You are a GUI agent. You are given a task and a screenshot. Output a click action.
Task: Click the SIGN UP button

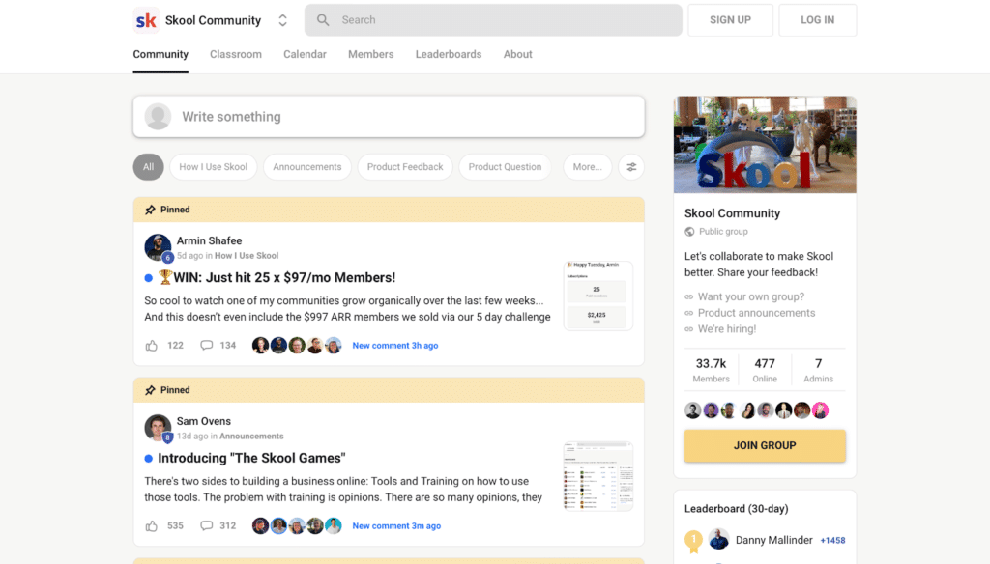pyautogui.click(x=730, y=20)
